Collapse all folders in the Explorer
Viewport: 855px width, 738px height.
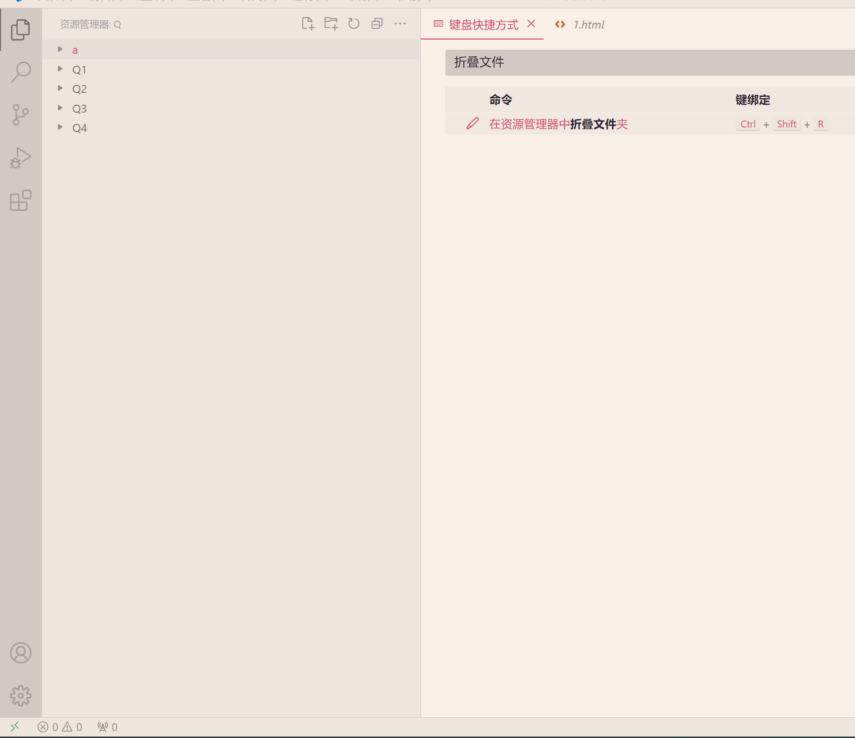(x=377, y=23)
